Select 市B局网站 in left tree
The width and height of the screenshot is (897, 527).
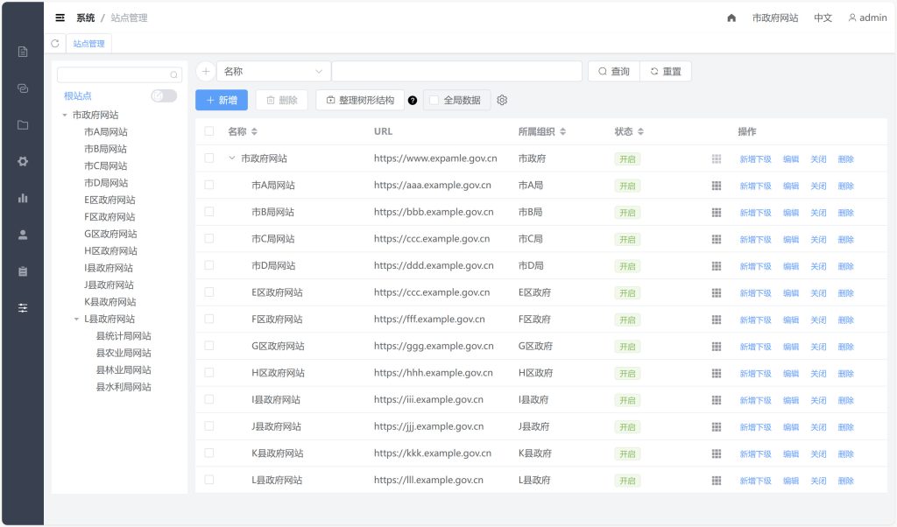point(105,149)
